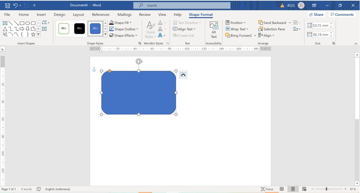
Task: Expand the Shape Effects menu
Action: pyautogui.click(x=123, y=36)
